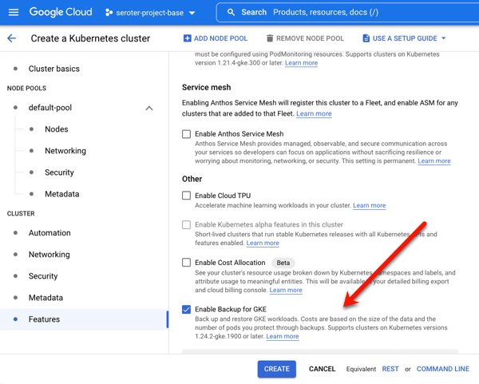Collapse the default-pool node pool section
479x384 pixels.
point(149,108)
